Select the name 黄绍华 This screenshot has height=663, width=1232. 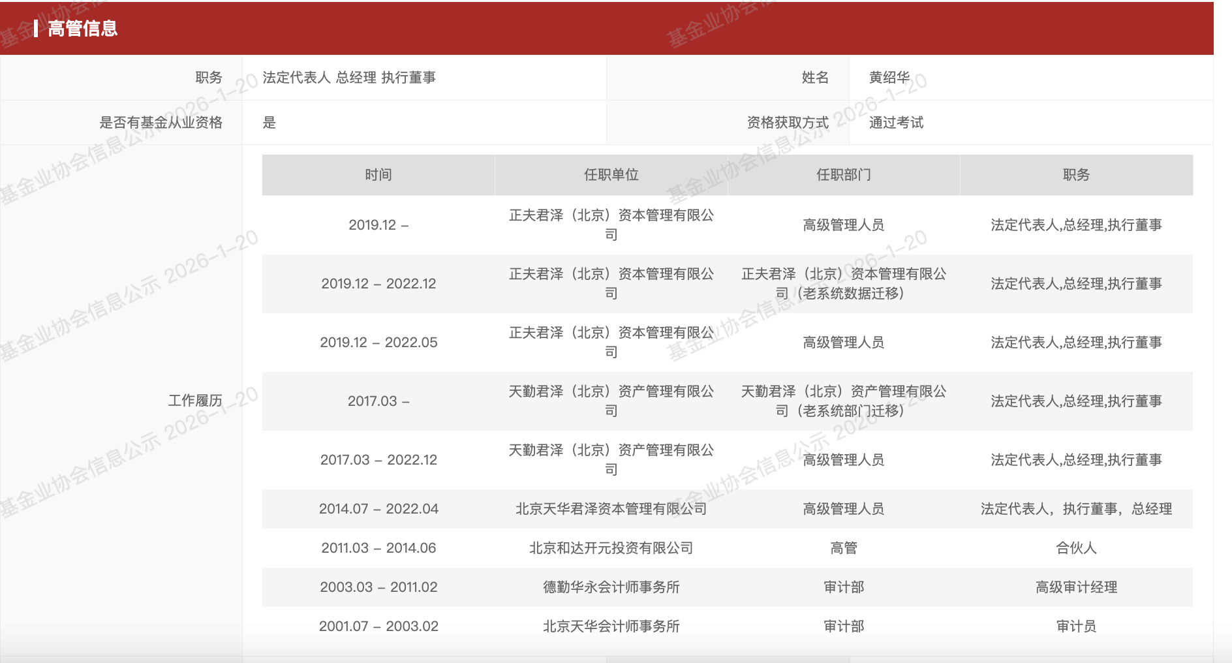889,78
